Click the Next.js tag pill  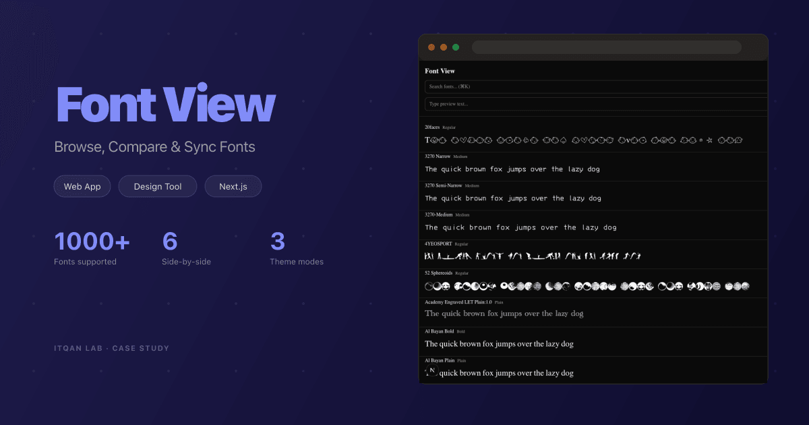click(233, 186)
